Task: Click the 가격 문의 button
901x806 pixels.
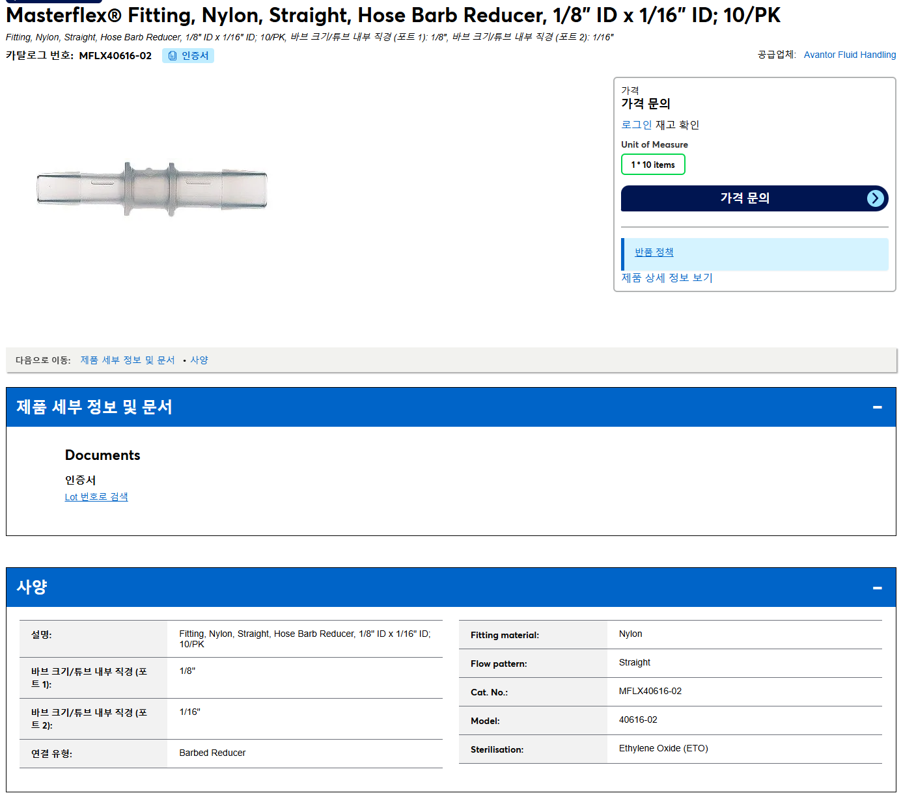Action: click(x=755, y=198)
